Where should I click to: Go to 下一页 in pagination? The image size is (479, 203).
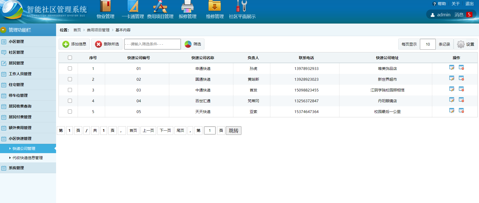point(165,131)
